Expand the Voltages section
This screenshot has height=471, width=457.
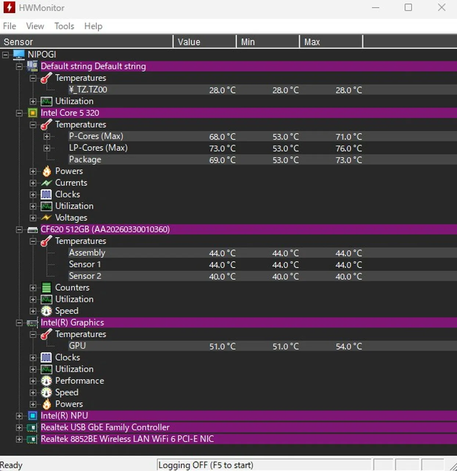point(33,218)
